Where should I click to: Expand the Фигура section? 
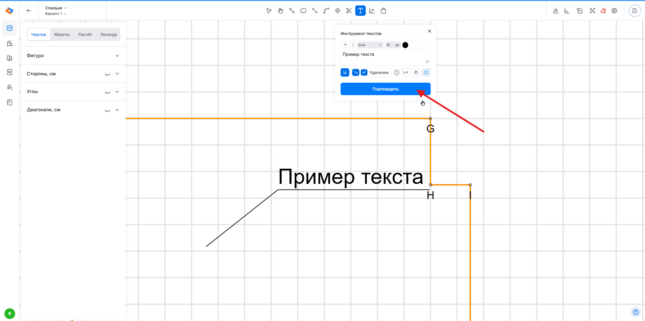click(x=73, y=56)
